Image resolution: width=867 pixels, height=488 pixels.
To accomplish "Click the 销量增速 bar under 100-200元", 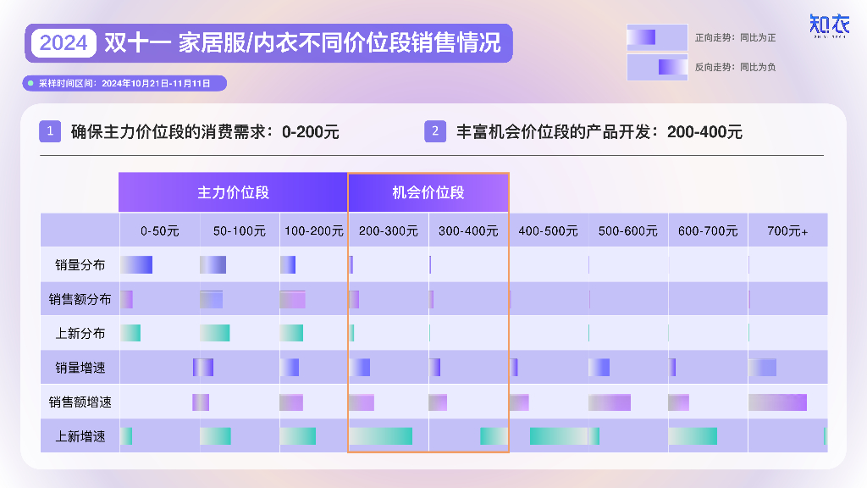I will (290, 368).
